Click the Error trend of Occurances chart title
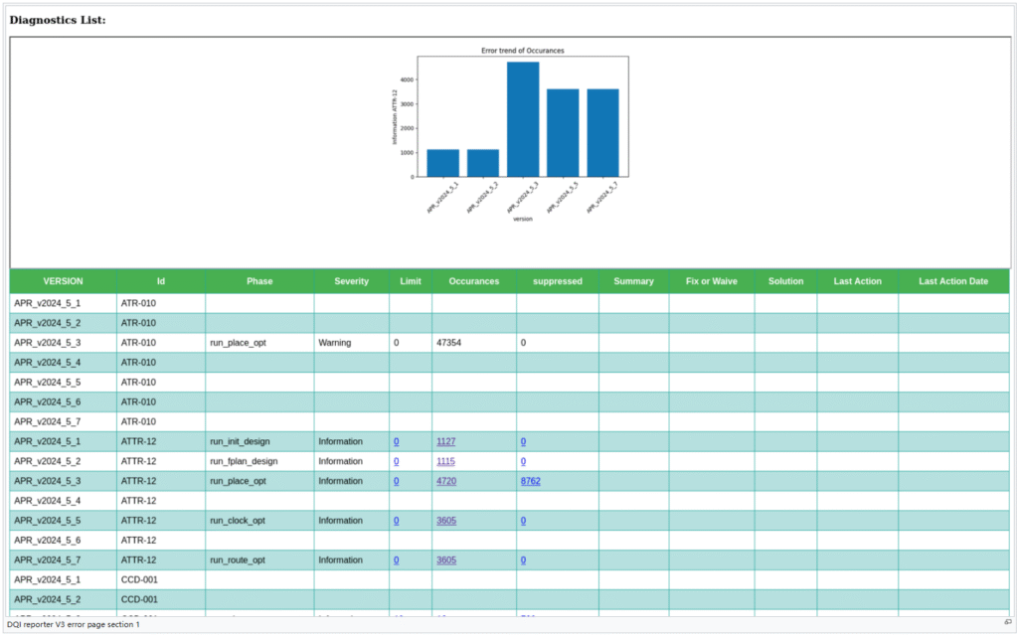Viewport: 1018px width, 636px height. 523,51
